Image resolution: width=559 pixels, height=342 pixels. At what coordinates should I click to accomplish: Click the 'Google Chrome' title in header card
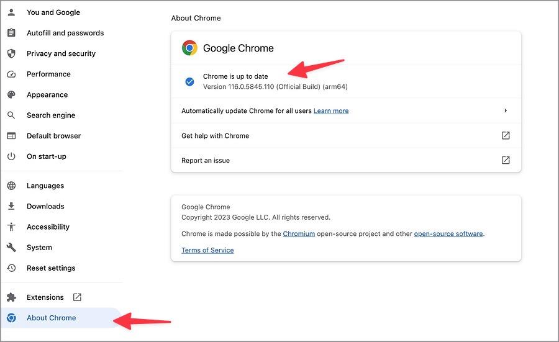[x=238, y=48]
